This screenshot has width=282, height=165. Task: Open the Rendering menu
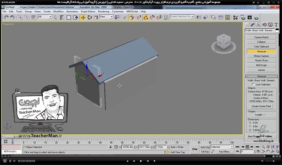tap(104, 11)
